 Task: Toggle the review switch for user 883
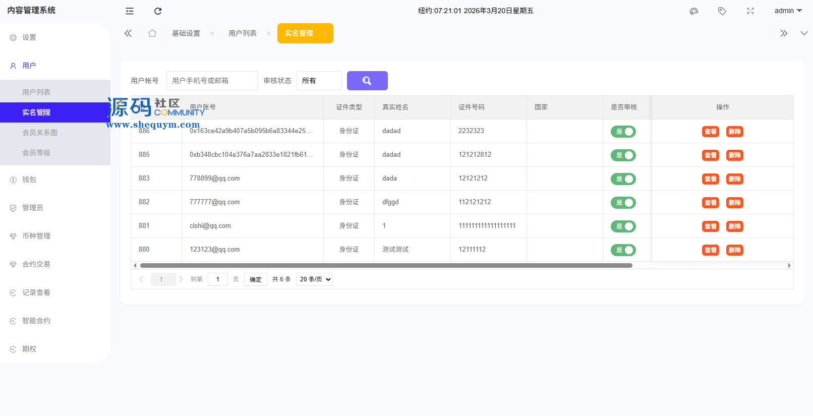coord(623,179)
